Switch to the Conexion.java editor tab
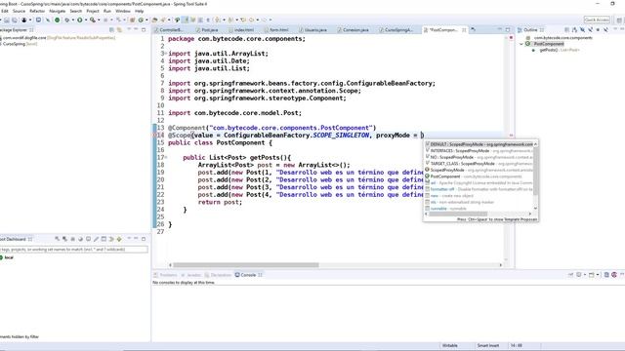 point(354,30)
